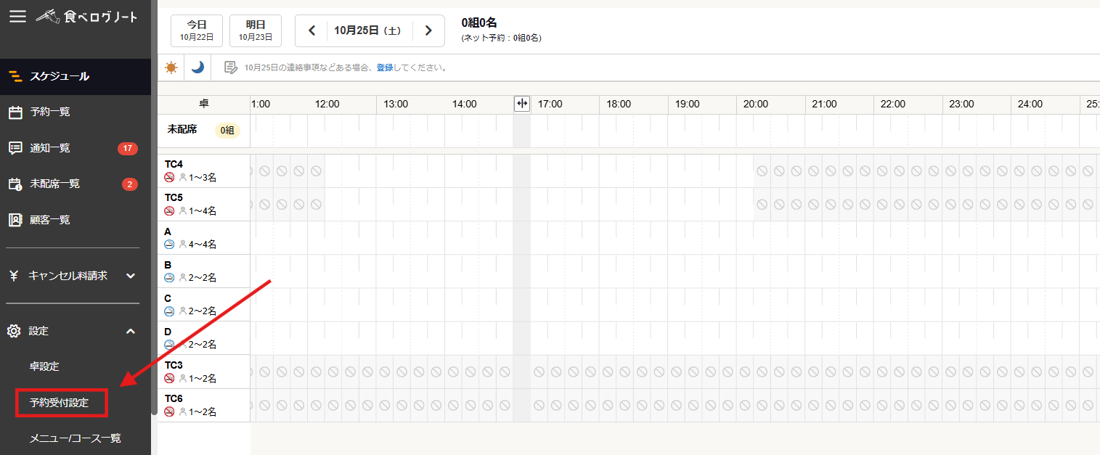Click the 予約一覧 calendar icon
Viewport: 1100px width, 455px height.
[x=15, y=112]
